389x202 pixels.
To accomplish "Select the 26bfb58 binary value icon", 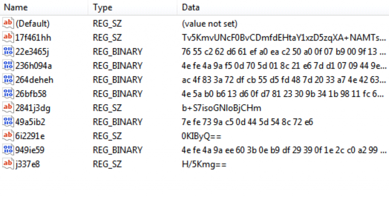I will (x=8, y=94).
